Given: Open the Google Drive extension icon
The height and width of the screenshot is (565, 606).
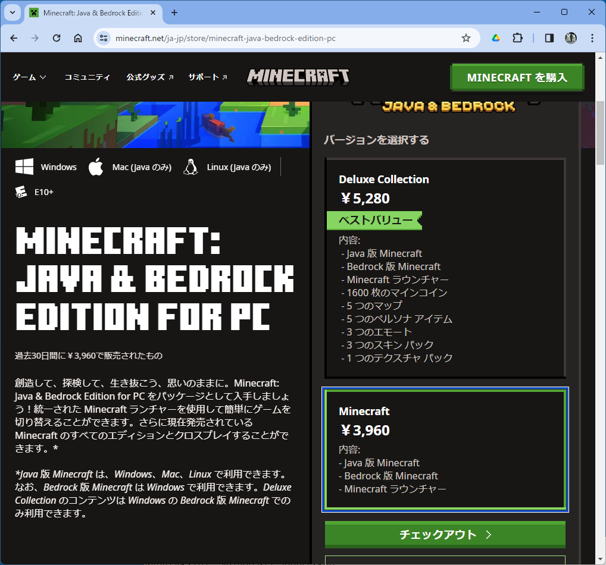Looking at the screenshot, I should pos(495,38).
